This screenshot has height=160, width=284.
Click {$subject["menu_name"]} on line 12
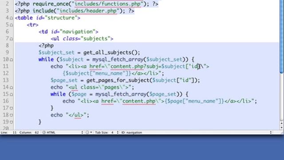tap(97, 73)
